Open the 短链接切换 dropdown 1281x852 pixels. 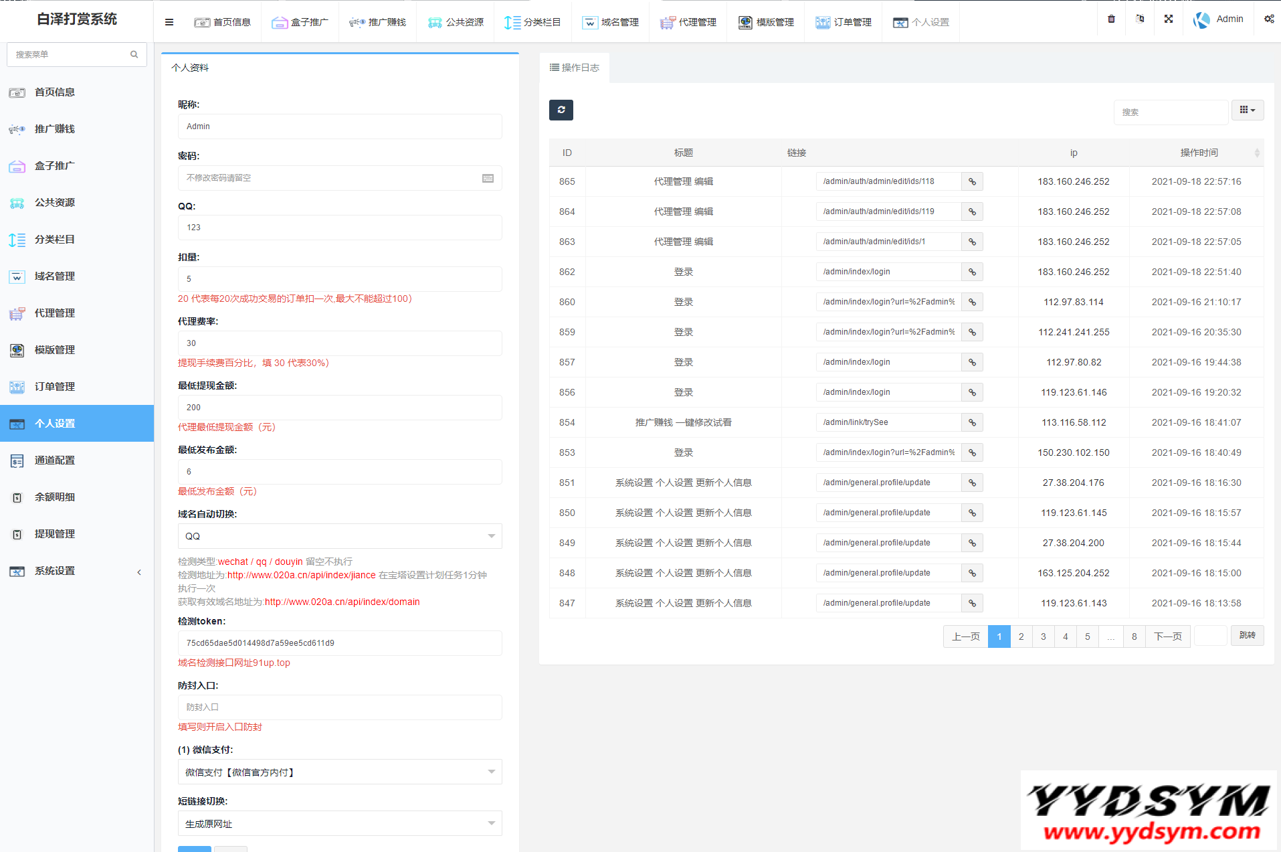tap(340, 824)
